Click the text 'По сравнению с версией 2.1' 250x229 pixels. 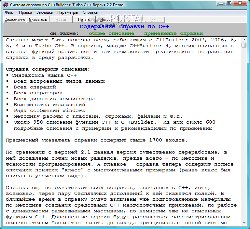[48, 152]
